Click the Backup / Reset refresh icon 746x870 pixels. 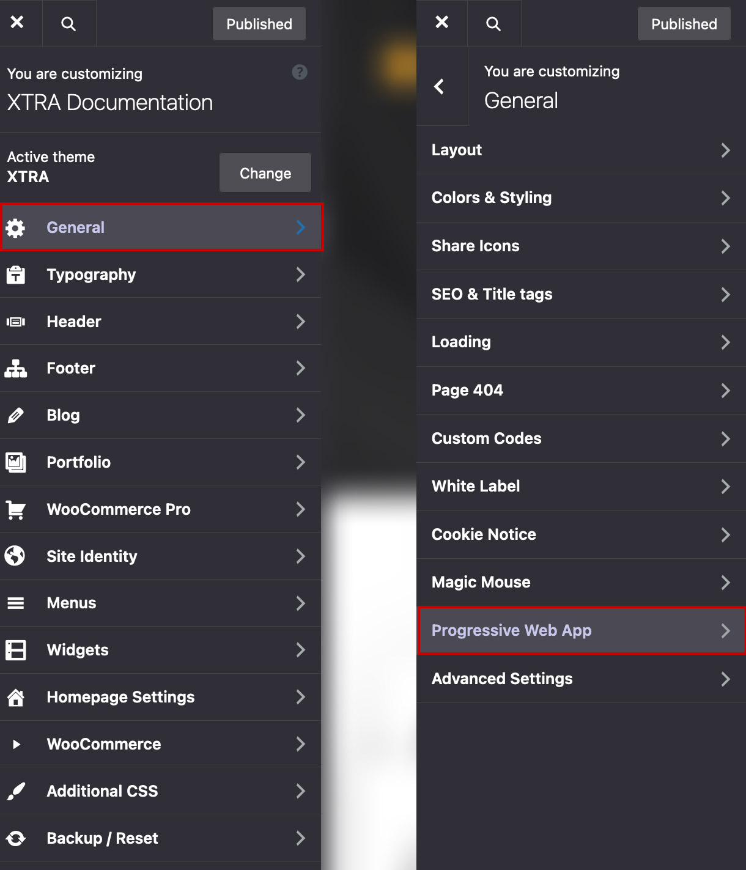click(15, 838)
